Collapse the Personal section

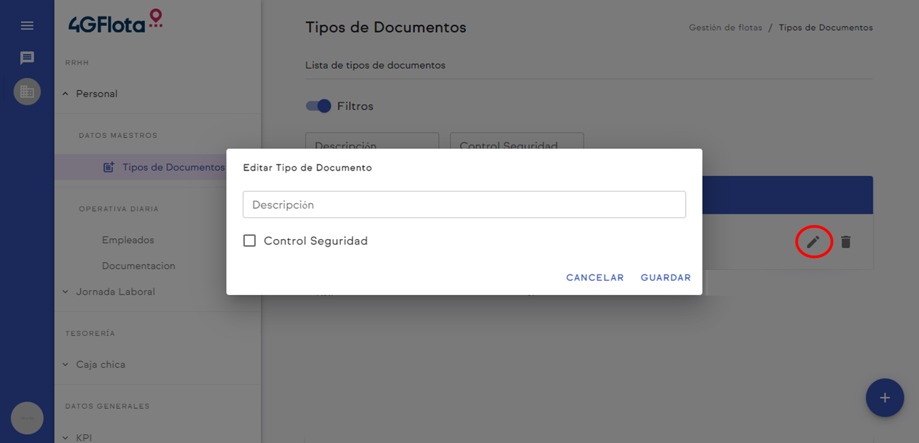(66, 94)
